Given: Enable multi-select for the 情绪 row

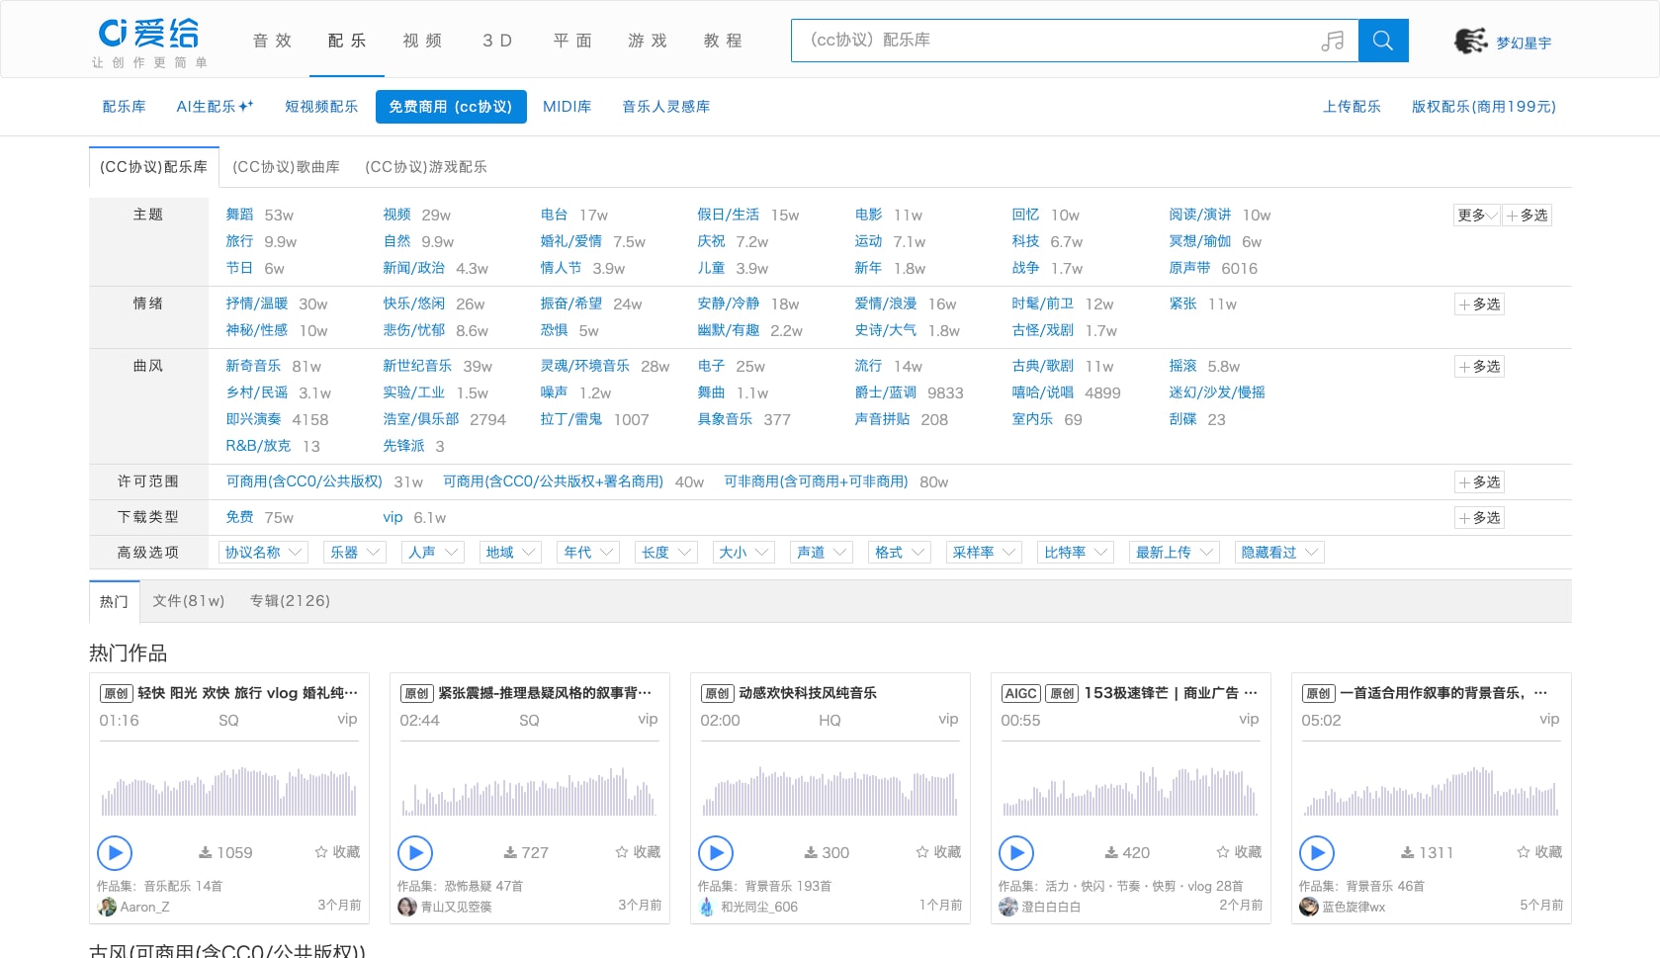Looking at the screenshot, I should (x=1480, y=305).
